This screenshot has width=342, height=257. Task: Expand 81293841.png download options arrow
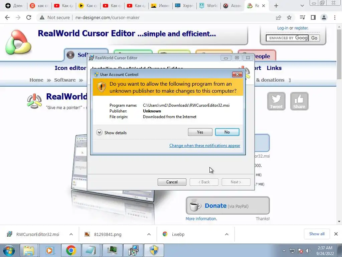pyautogui.click(x=149, y=234)
